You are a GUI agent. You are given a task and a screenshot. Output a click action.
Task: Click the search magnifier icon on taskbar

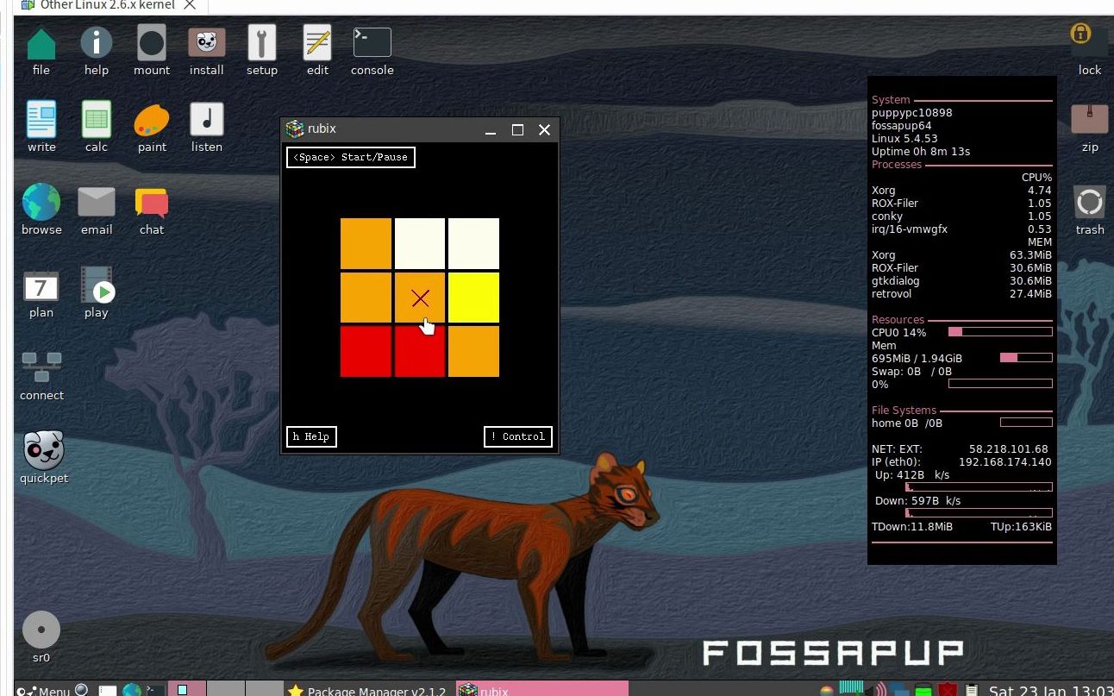pyautogui.click(x=82, y=689)
